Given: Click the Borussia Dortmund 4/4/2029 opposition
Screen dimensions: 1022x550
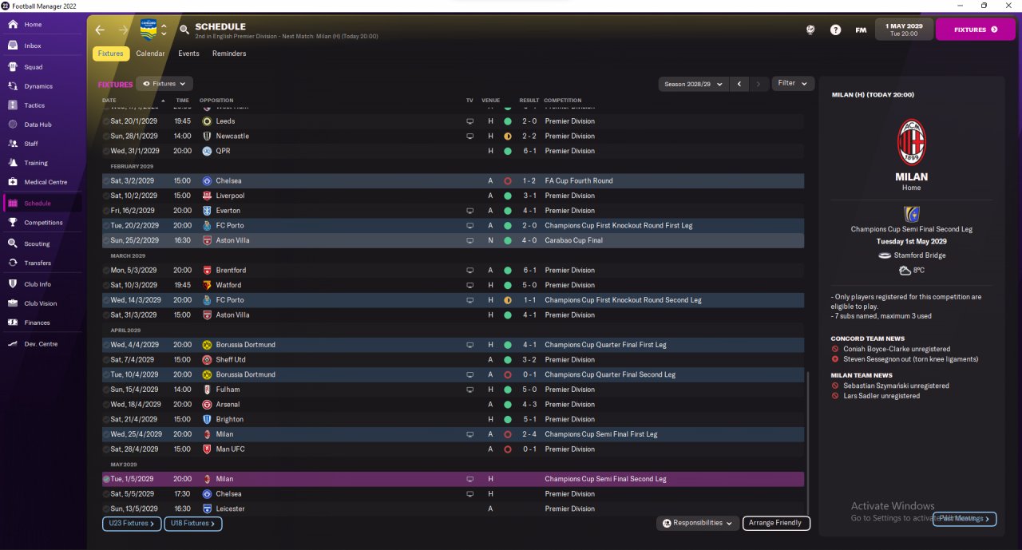Looking at the screenshot, I should point(245,345).
